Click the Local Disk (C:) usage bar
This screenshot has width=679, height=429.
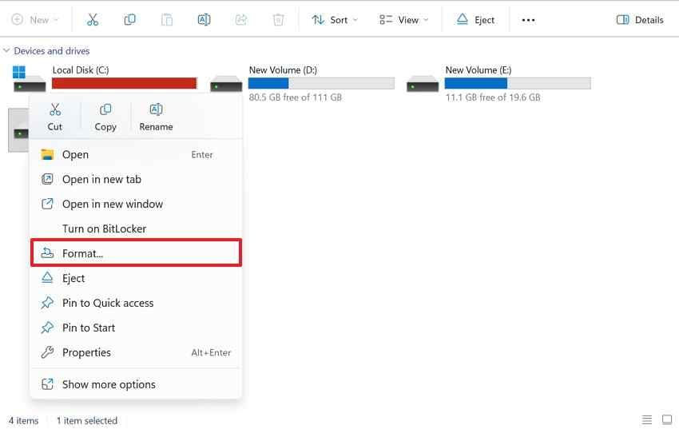[125, 83]
